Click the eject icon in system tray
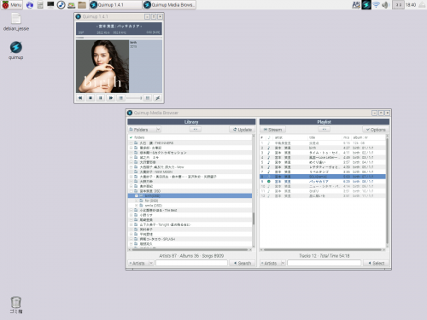The height and width of the screenshot is (320, 427). (422, 5)
